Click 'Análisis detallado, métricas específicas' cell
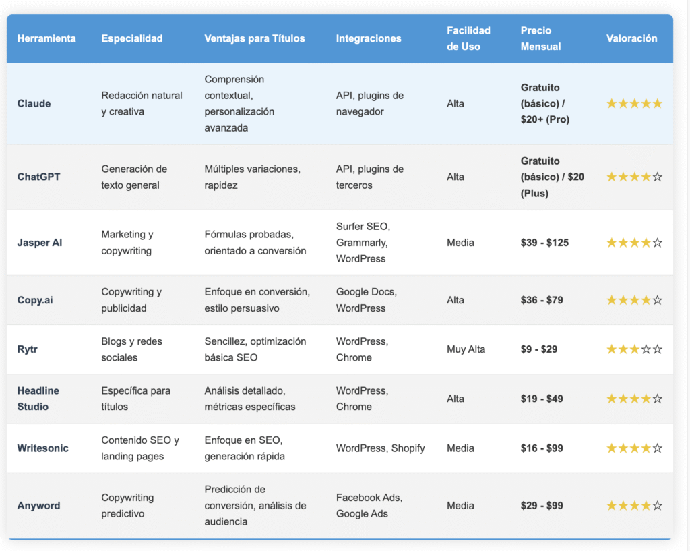This screenshot has height=551, width=690. tap(250, 399)
